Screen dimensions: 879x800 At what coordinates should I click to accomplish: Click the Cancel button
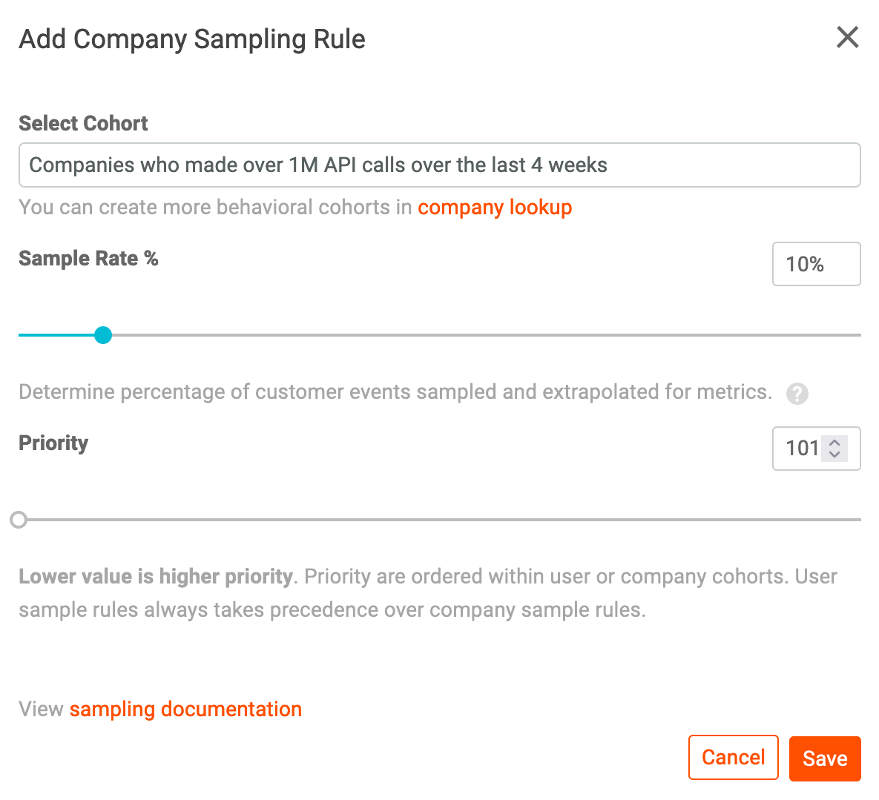click(733, 757)
